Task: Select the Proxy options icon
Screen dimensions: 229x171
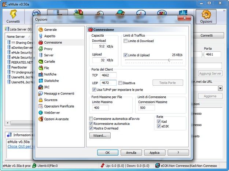Action: tap(41, 49)
